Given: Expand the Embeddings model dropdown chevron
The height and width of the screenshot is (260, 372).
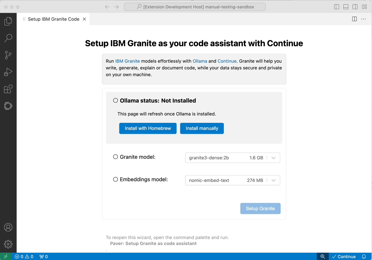Looking at the screenshot, I should tap(273, 180).
